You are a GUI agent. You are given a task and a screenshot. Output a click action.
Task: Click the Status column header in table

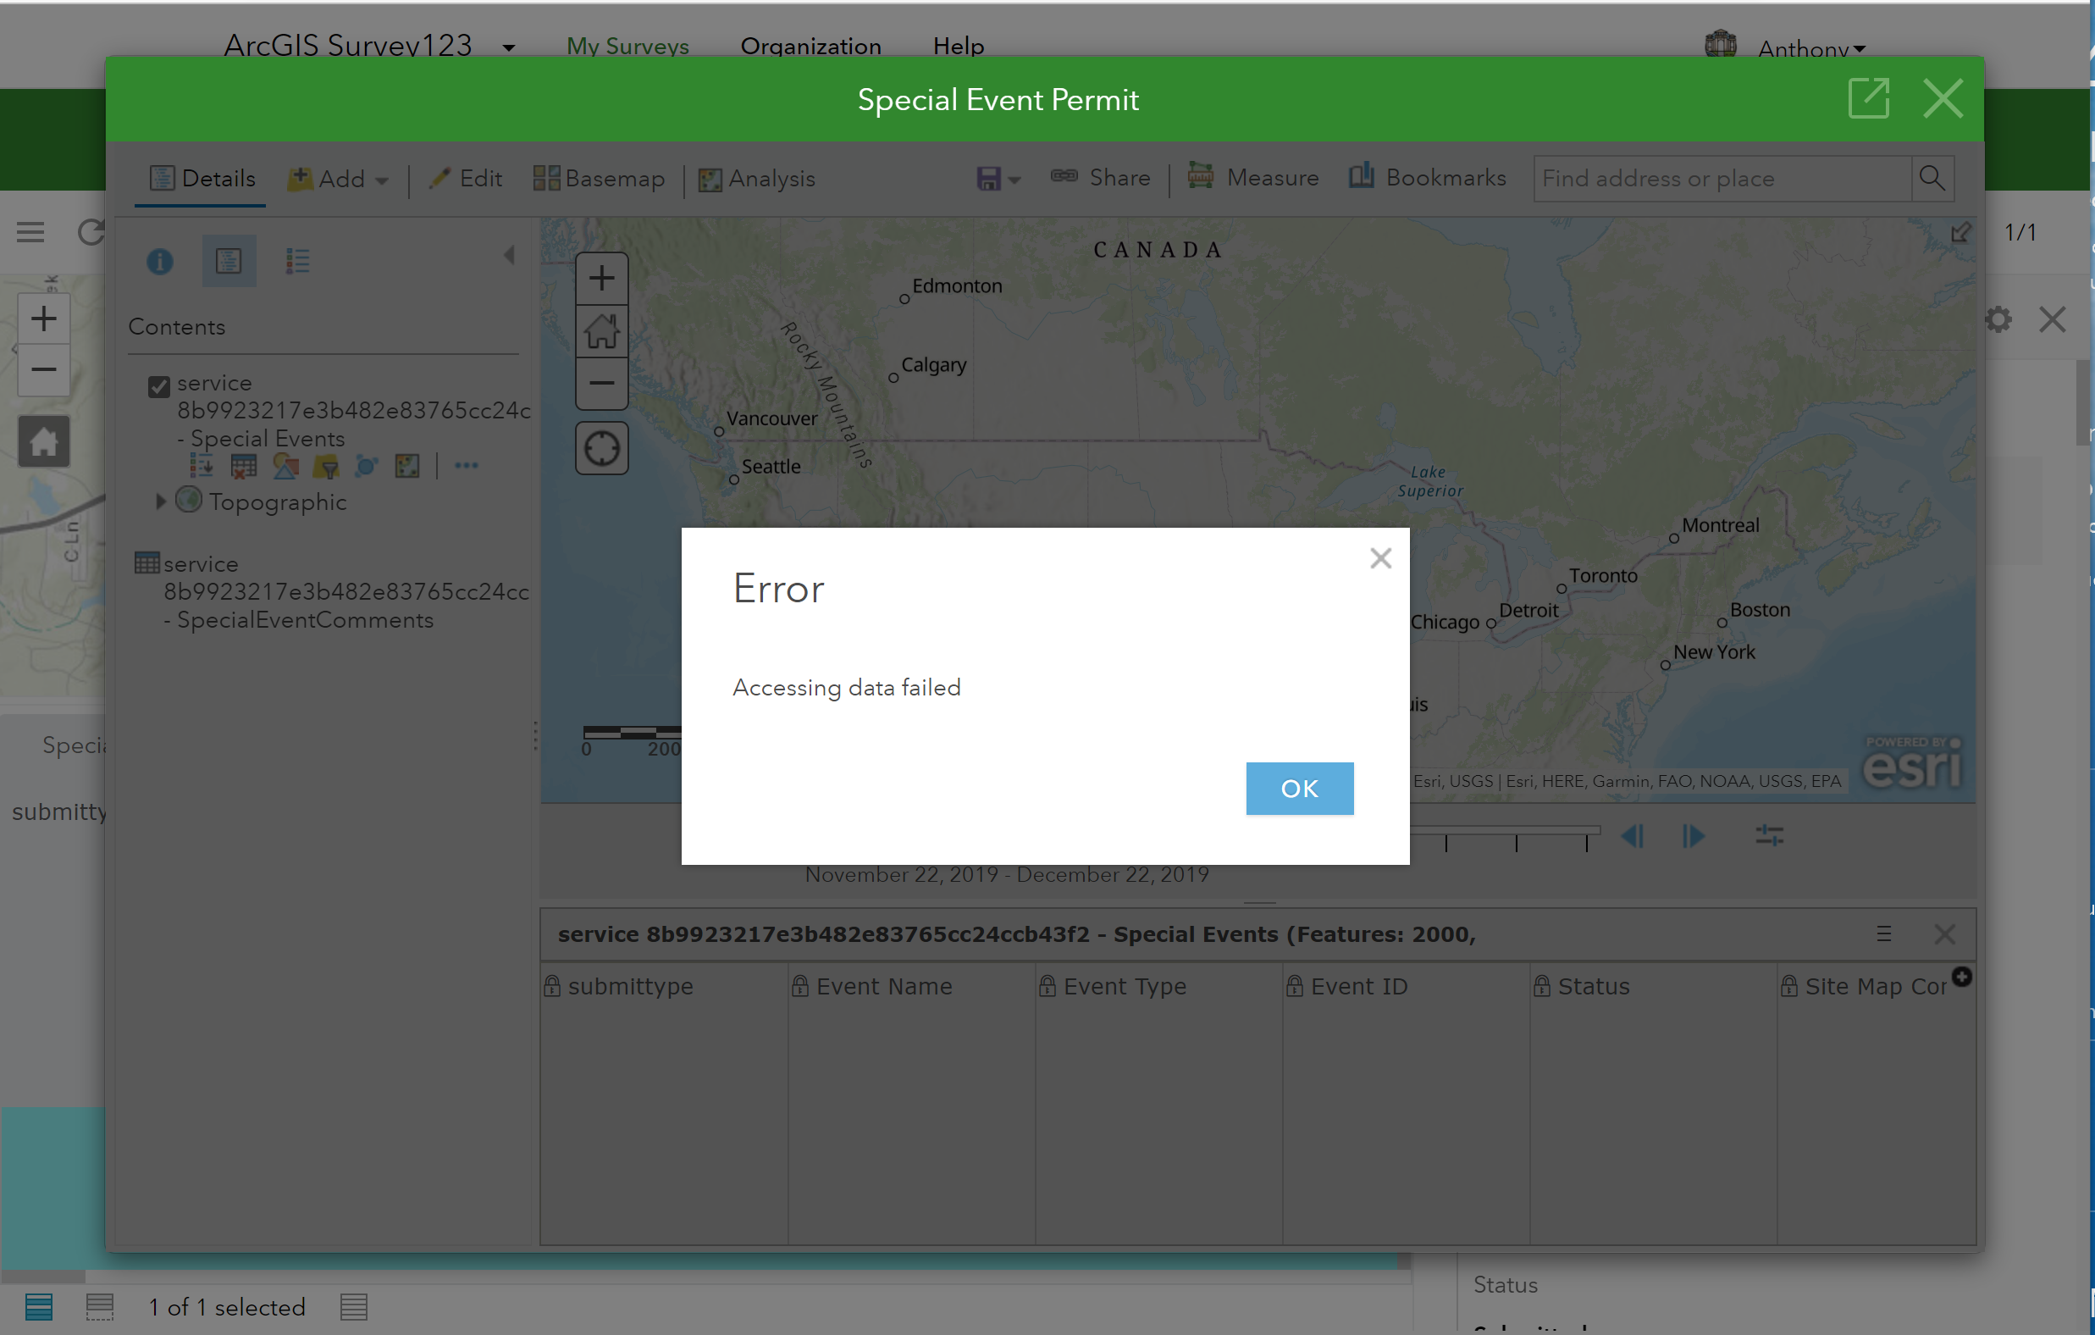[x=1652, y=986]
